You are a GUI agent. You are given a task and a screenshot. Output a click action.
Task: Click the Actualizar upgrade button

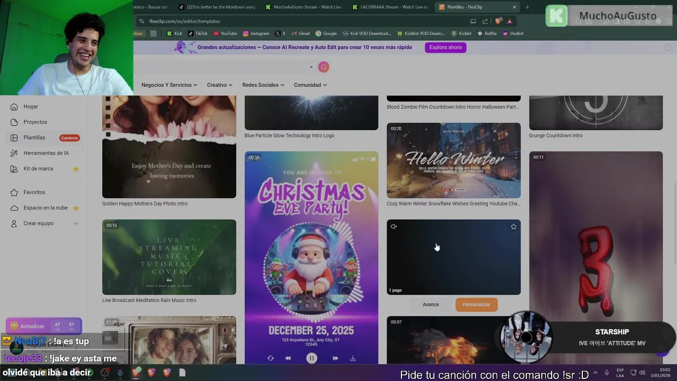(44, 326)
